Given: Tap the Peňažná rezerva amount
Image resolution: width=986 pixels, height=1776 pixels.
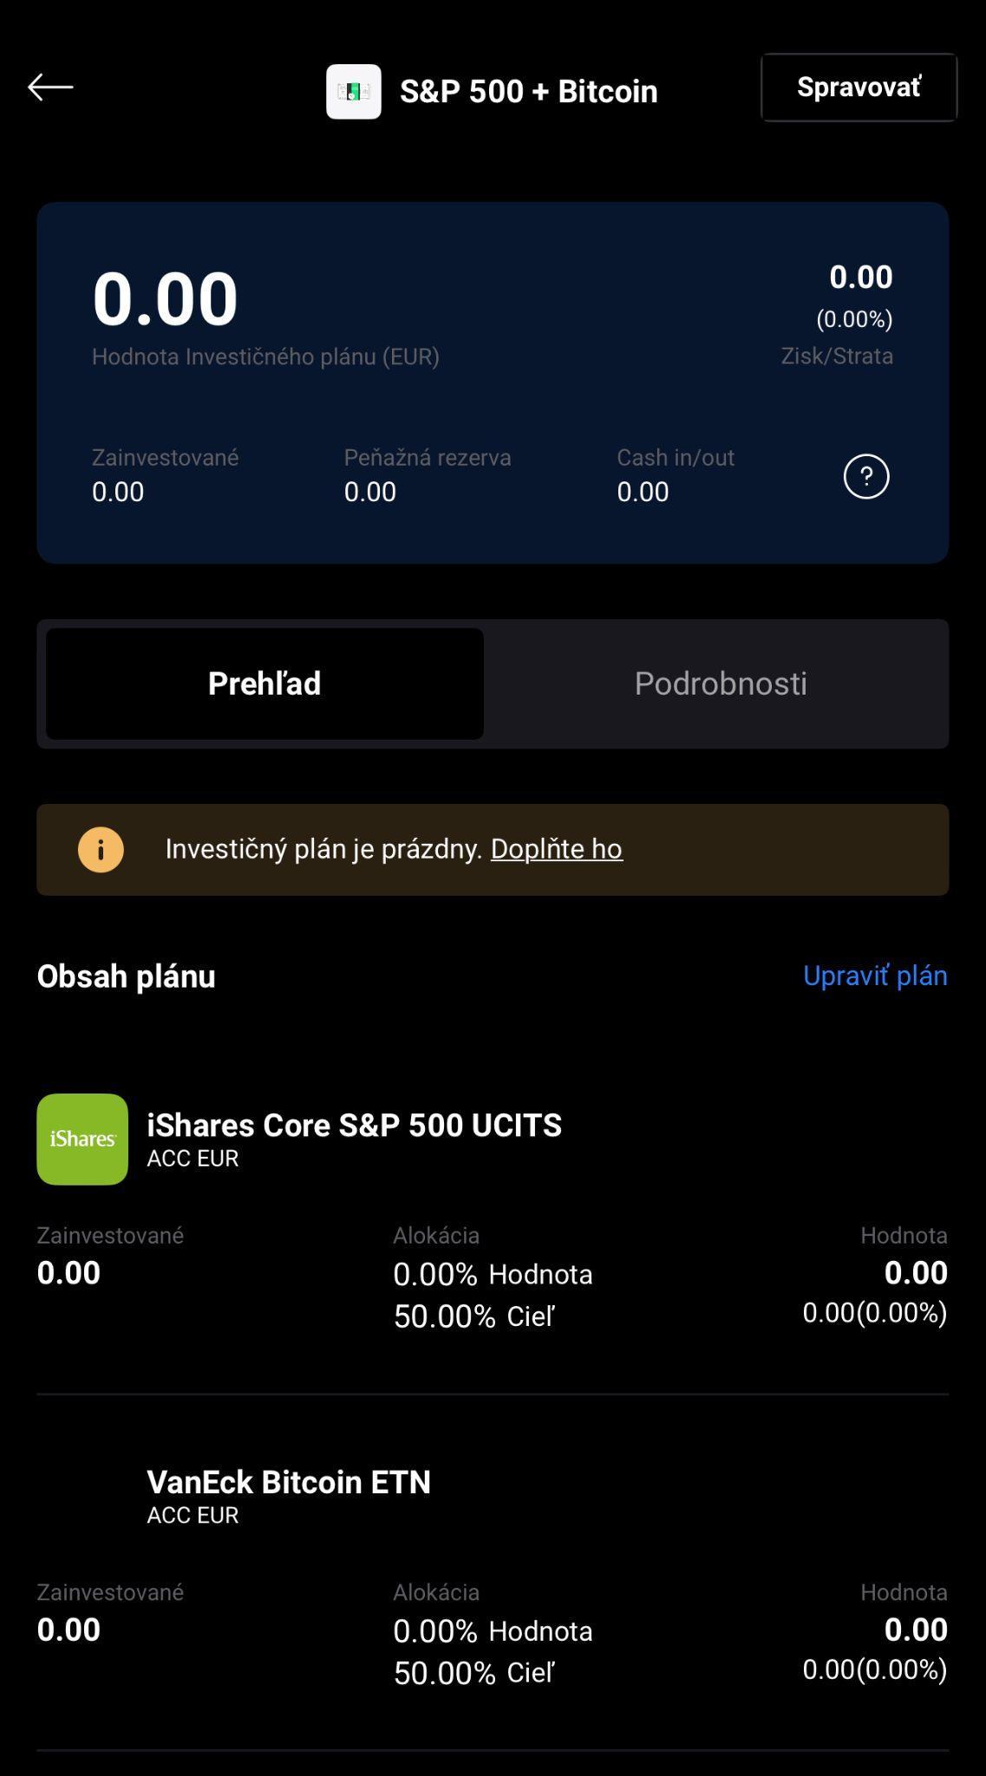Looking at the screenshot, I should [370, 492].
